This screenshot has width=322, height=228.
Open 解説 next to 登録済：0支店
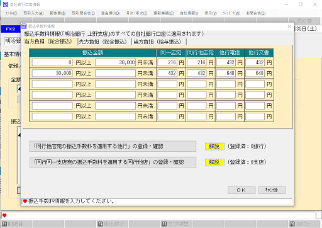(x=214, y=162)
